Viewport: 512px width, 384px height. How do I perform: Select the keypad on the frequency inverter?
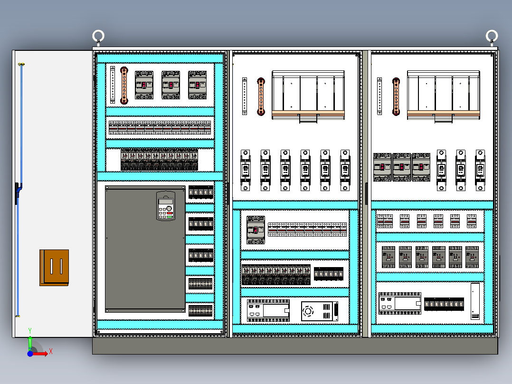pos(166,206)
